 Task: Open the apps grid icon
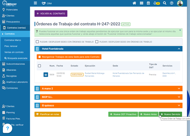pos(142,3)
